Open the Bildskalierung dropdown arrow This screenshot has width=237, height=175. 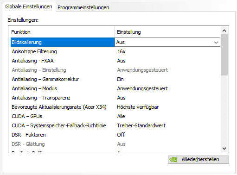point(216,42)
